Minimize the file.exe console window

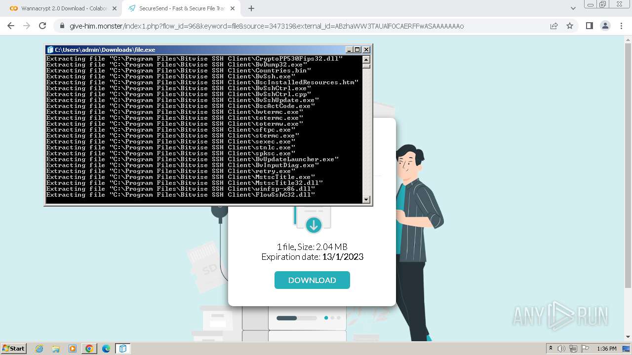click(x=350, y=49)
